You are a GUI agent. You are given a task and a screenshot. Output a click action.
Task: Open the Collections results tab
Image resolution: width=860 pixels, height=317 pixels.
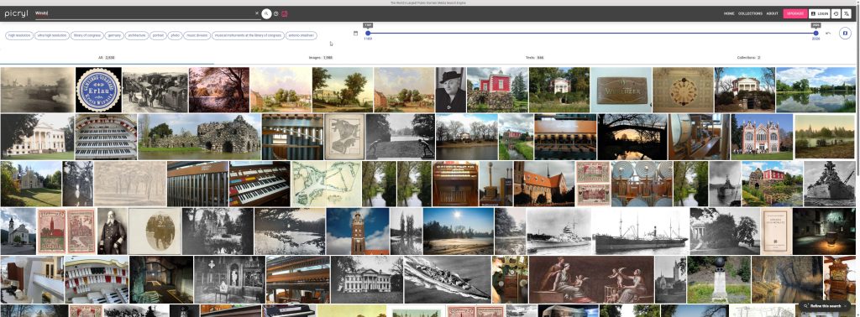[748, 58]
